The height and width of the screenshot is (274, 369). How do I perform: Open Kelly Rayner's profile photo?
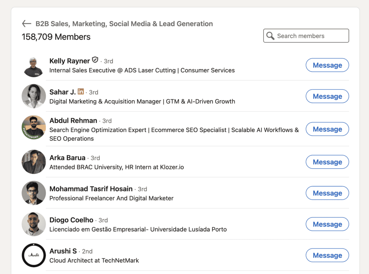tap(34, 65)
